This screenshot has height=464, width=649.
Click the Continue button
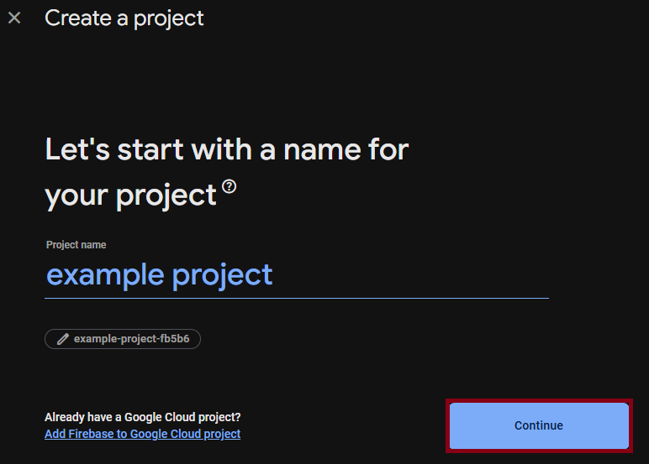(539, 425)
